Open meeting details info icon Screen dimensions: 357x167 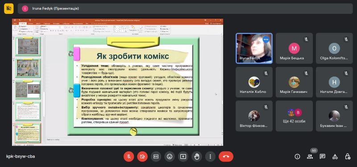[x=297, y=157]
